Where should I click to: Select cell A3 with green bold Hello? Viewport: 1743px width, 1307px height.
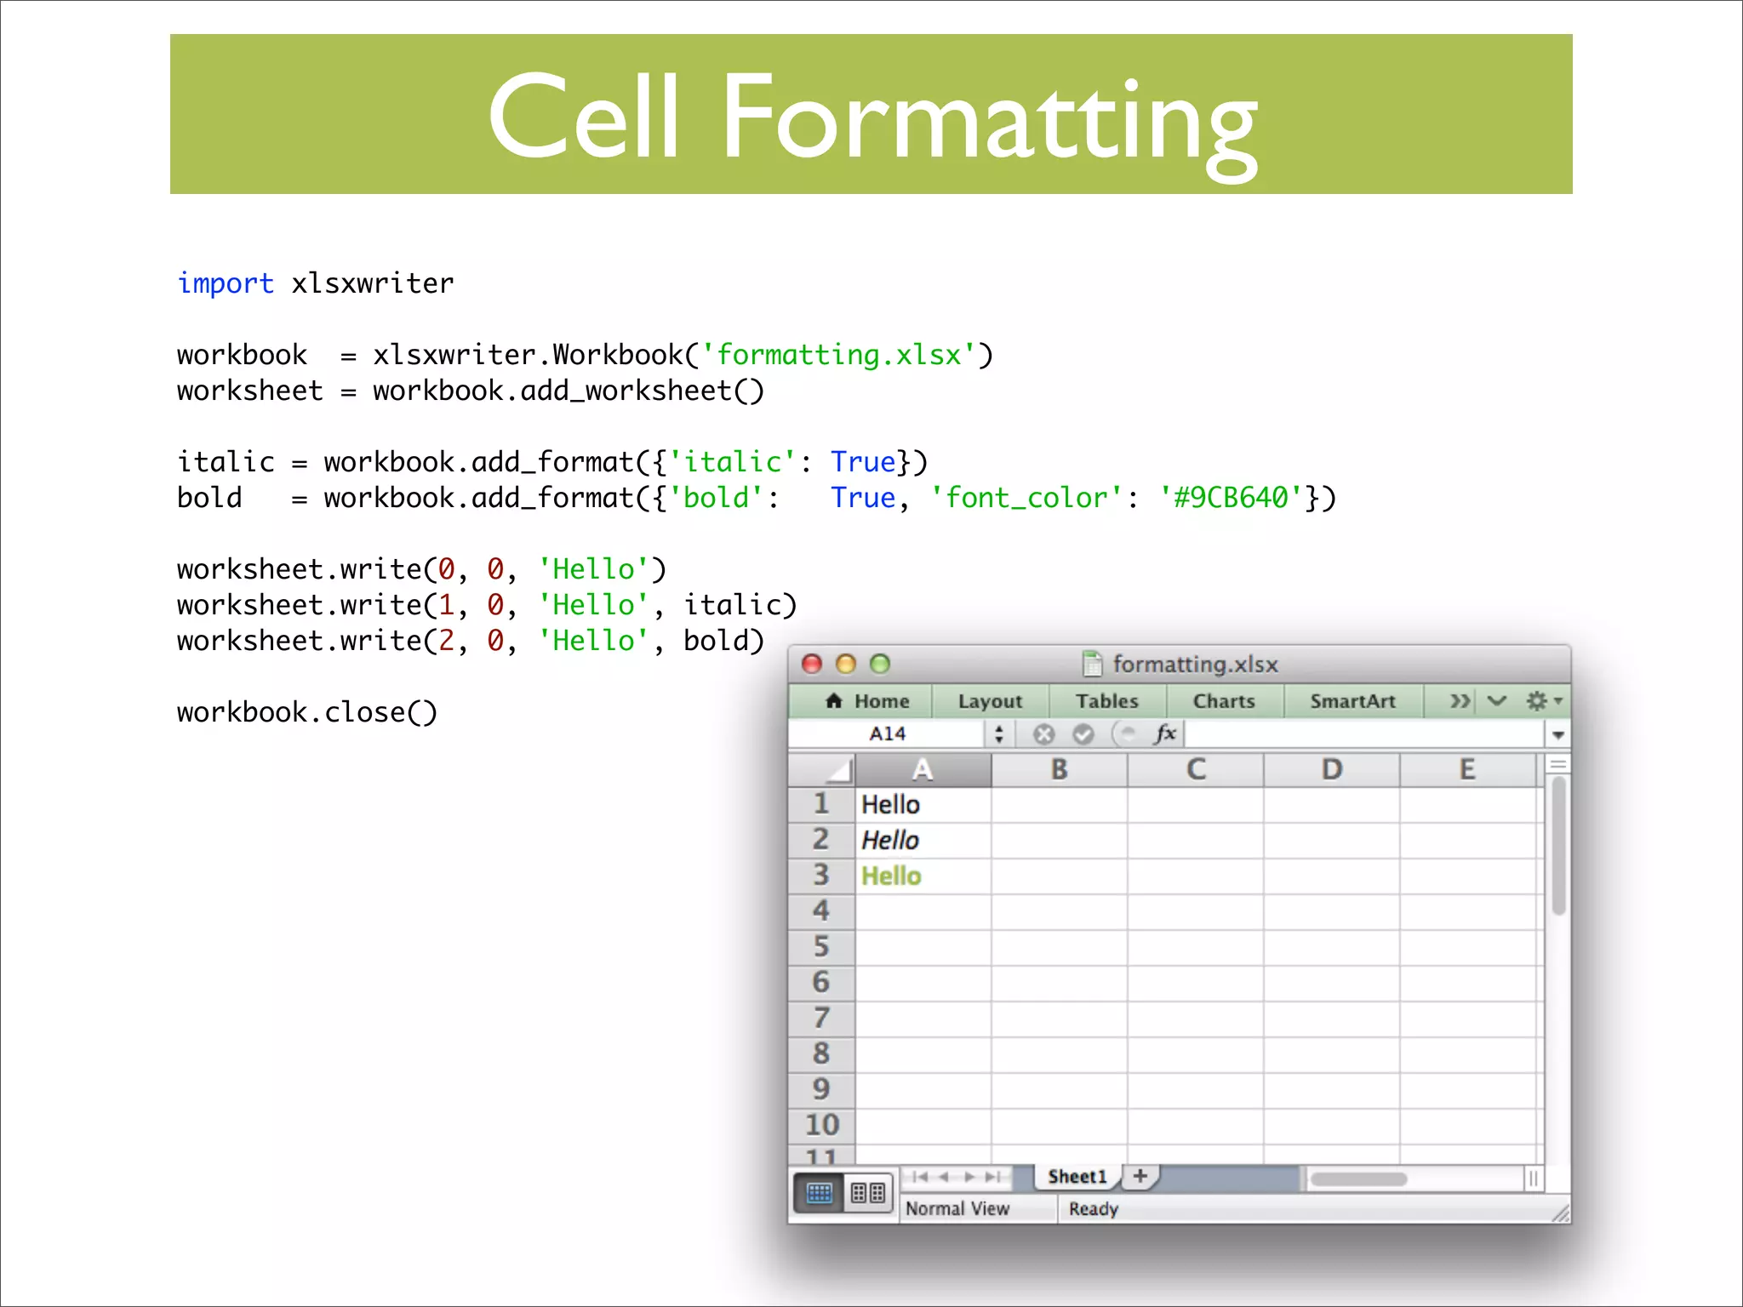coord(923,876)
